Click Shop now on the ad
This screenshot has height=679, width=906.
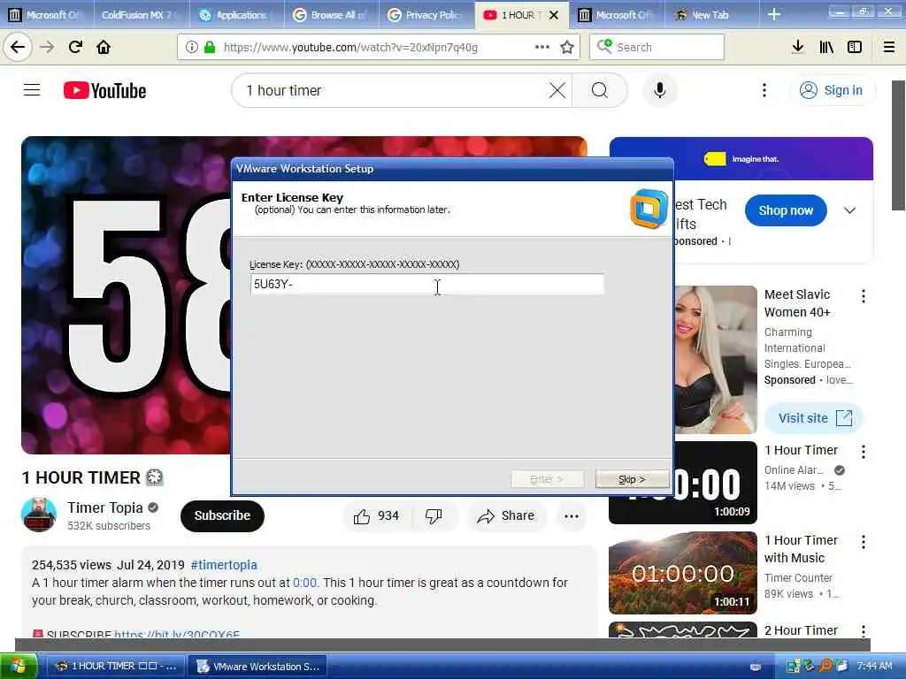pos(786,210)
